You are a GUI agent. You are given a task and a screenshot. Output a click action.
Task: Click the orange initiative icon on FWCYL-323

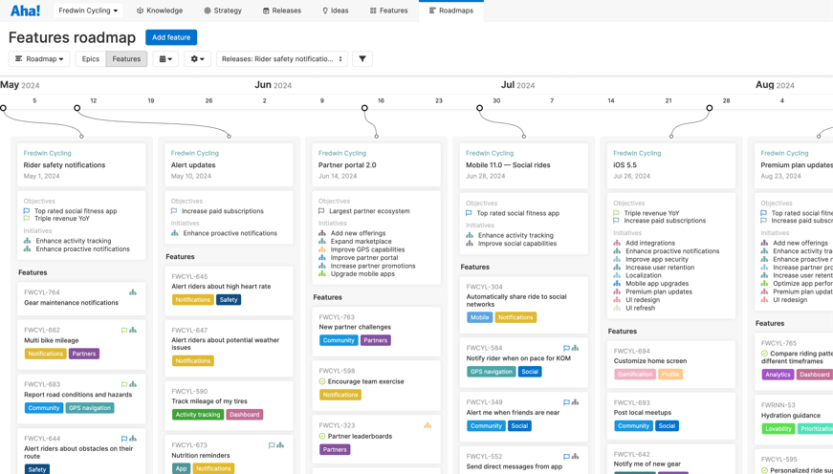click(427, 425)
